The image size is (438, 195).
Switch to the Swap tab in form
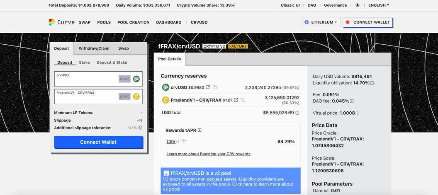point(124,48)
